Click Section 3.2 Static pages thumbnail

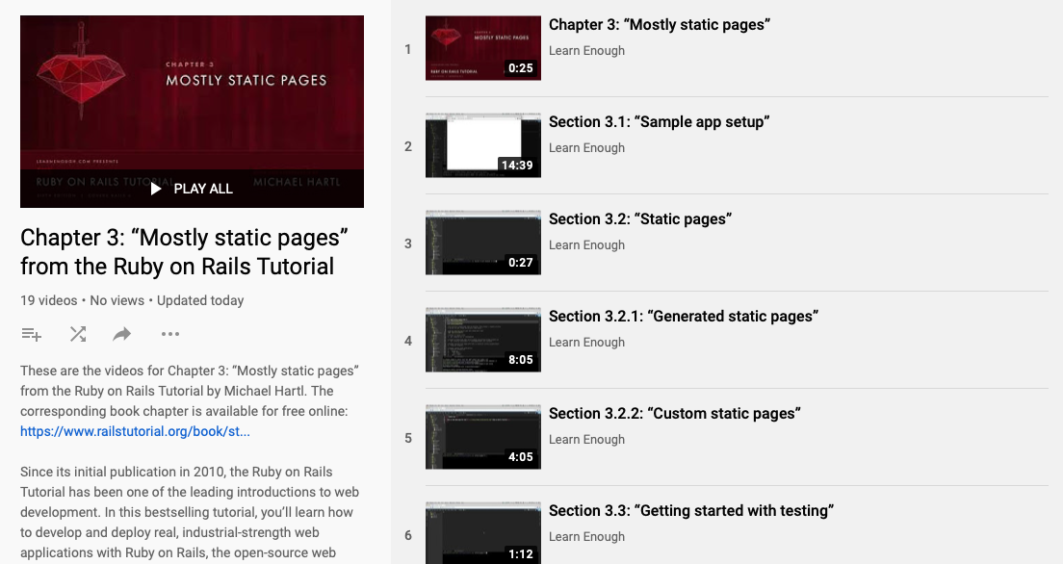point(482,243)
